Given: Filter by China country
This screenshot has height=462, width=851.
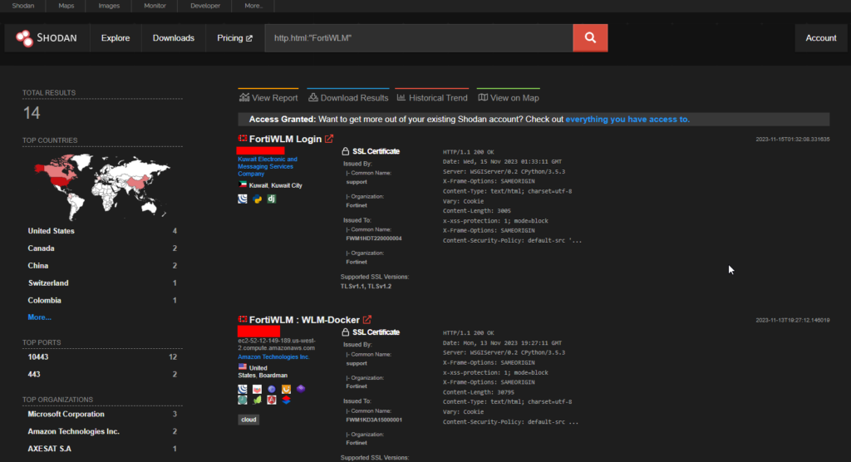Looking at the screenshot, I should click(x=102, y=265).
